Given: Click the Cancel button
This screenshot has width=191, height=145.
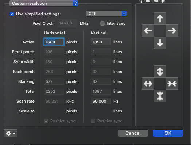Looking at the screenshot, I should pyautogui.click(x=133, y=133).
